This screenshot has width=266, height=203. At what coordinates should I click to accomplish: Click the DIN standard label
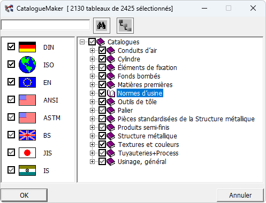(x=49, y=48)
